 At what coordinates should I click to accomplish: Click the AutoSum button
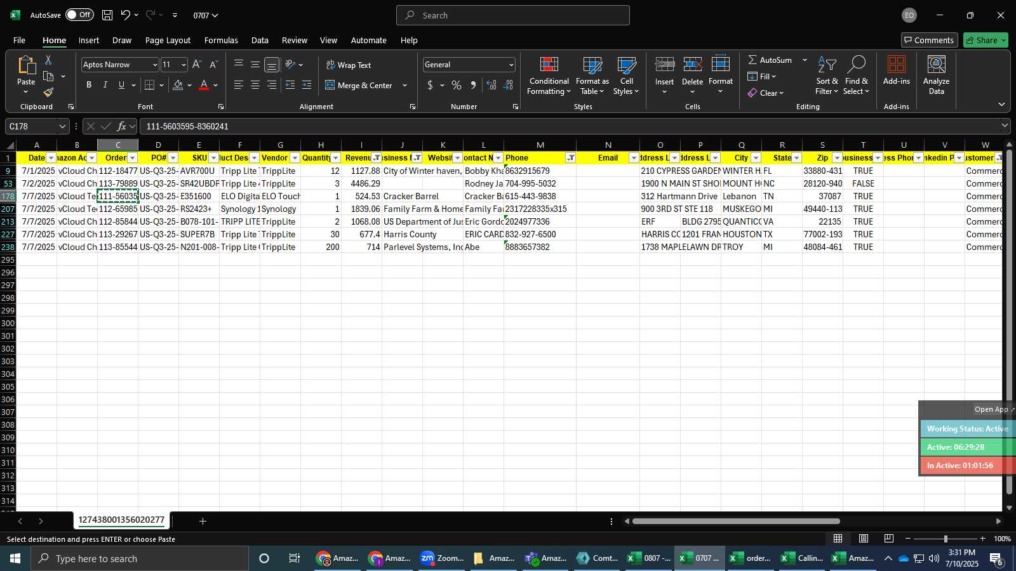(x=770, y=60)
